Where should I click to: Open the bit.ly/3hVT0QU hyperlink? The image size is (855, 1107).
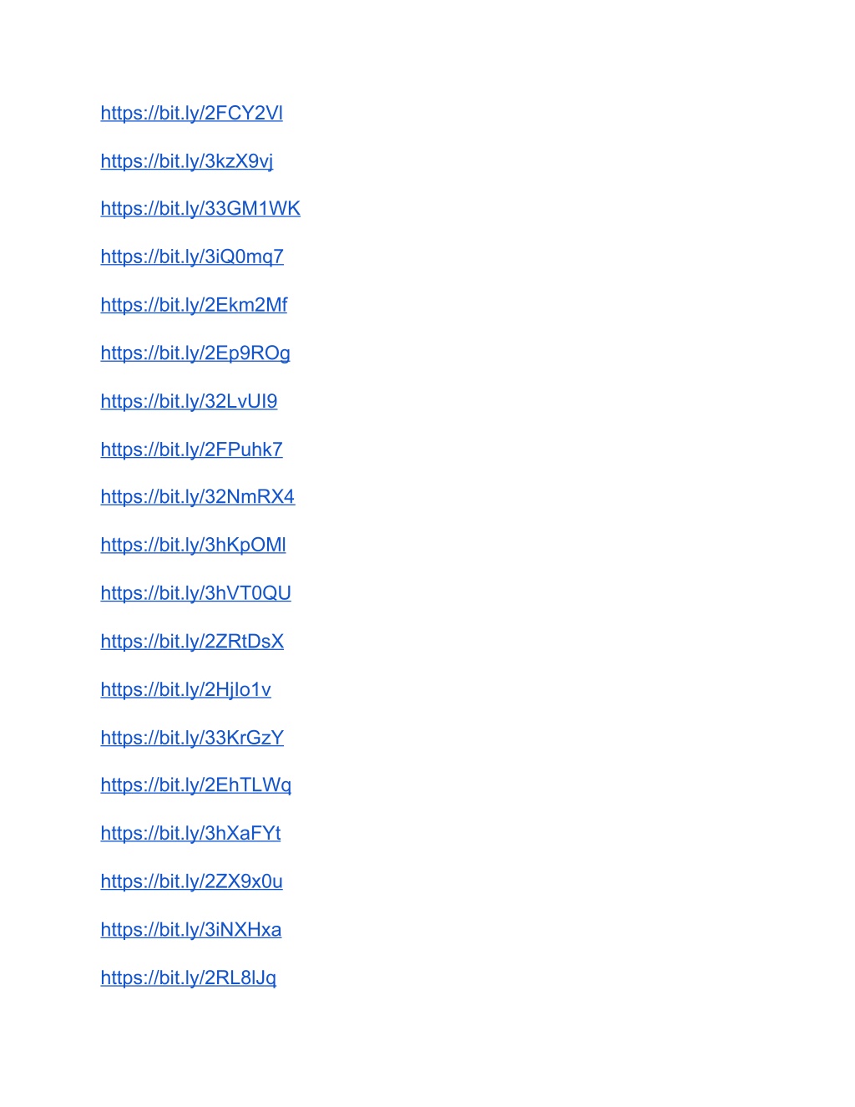pyautogui.click(x=196, y=593)
